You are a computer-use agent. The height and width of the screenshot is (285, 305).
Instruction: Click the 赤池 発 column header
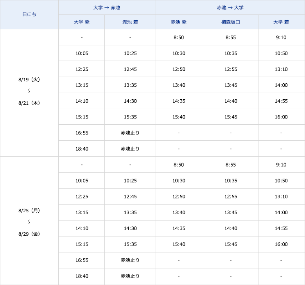click(x=179, y=22)
